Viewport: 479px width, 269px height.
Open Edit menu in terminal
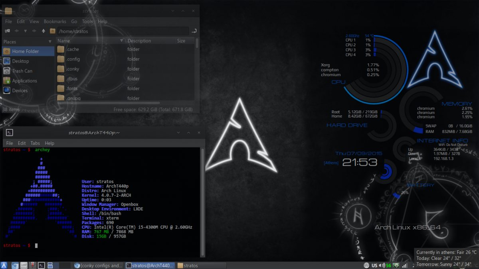(22, 143)
